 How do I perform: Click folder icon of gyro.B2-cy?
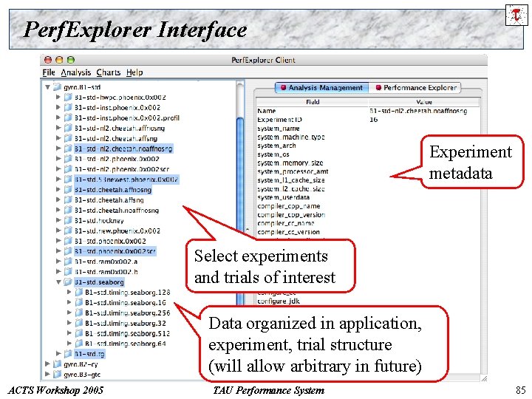click(x=57, y=364)
